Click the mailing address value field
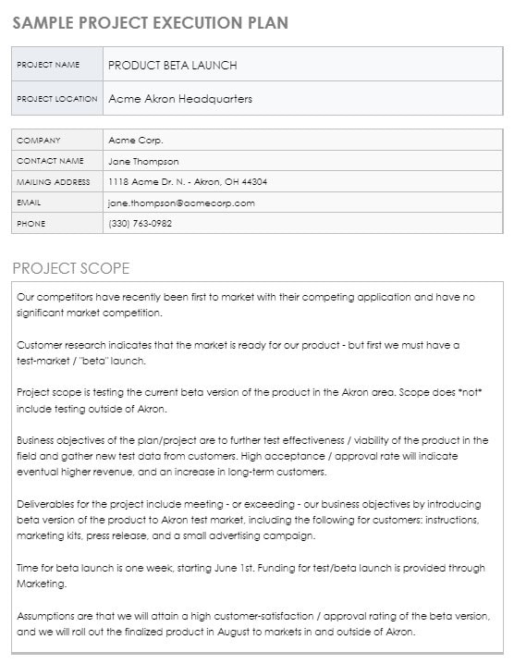This screenshot has height=664, width=514. click(302, 181)
